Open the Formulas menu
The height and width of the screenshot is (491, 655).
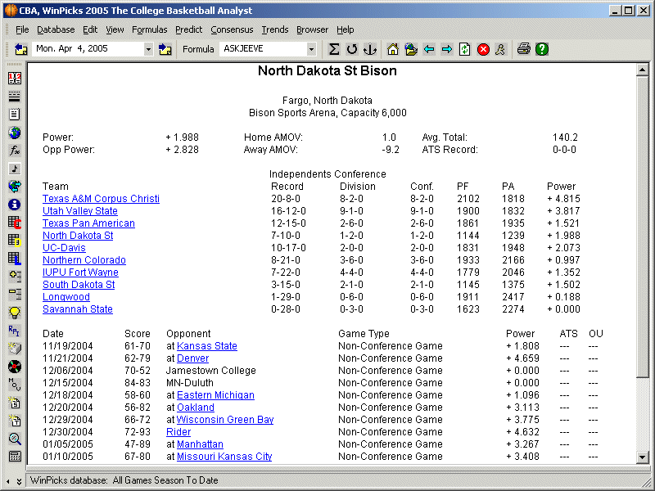tap(150, 29)
